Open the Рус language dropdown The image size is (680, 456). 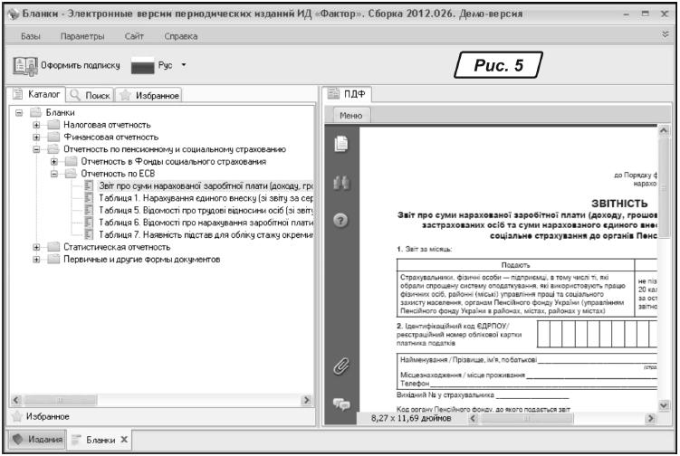pos(183,65)
